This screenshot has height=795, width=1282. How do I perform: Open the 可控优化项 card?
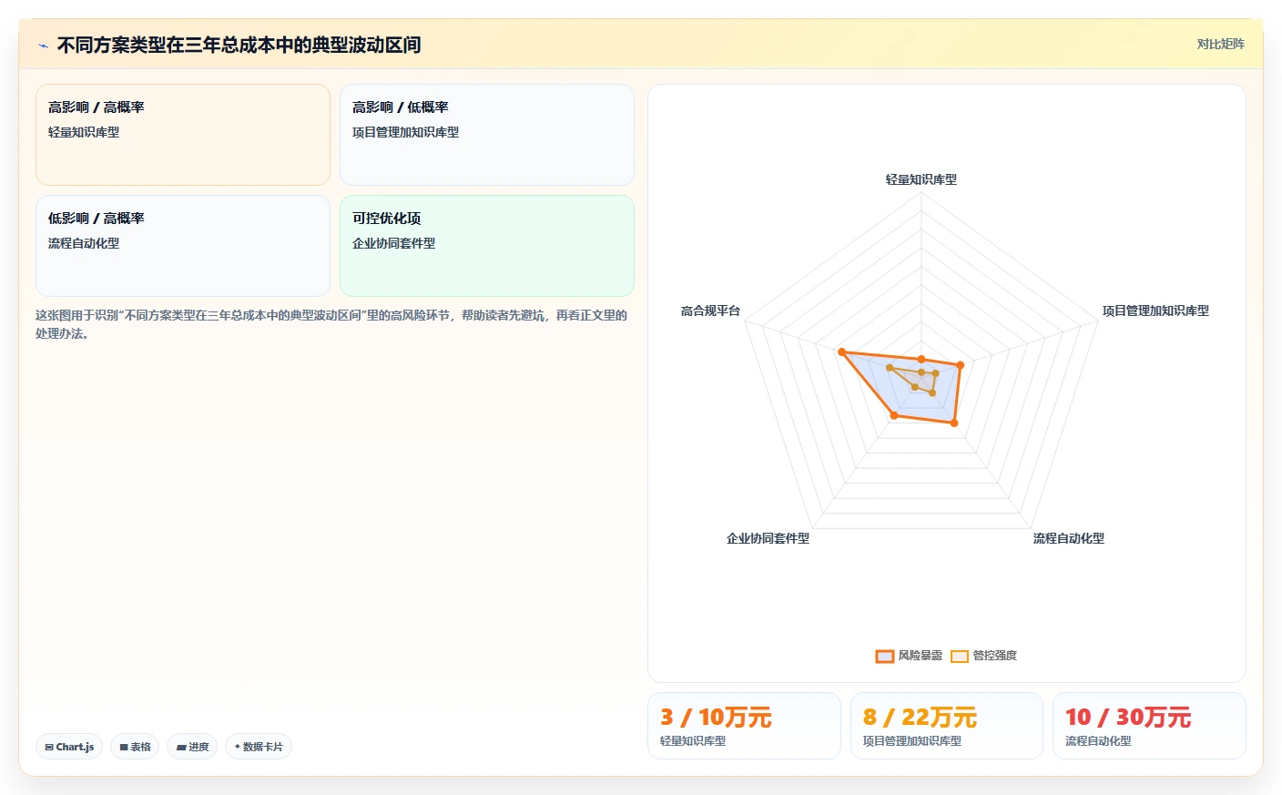[x=487, y=246]
